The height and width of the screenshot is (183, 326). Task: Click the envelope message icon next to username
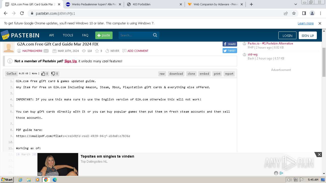click(46, 51)
